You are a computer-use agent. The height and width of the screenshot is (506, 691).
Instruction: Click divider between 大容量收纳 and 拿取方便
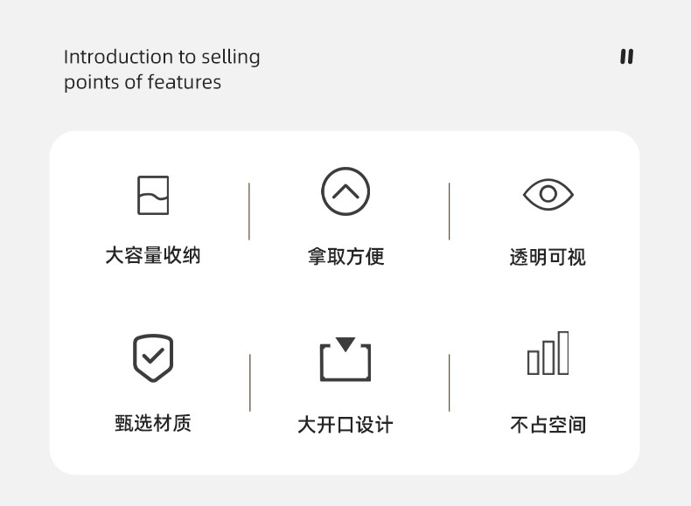point(249,211)
